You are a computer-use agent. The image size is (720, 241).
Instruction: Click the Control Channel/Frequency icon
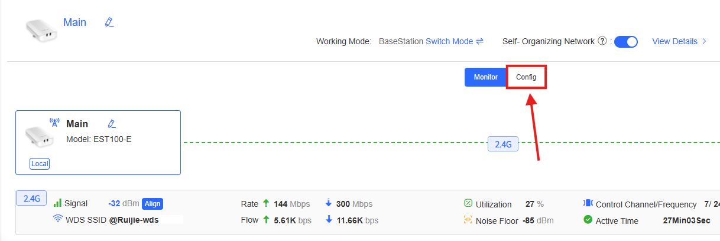(588, 204)
